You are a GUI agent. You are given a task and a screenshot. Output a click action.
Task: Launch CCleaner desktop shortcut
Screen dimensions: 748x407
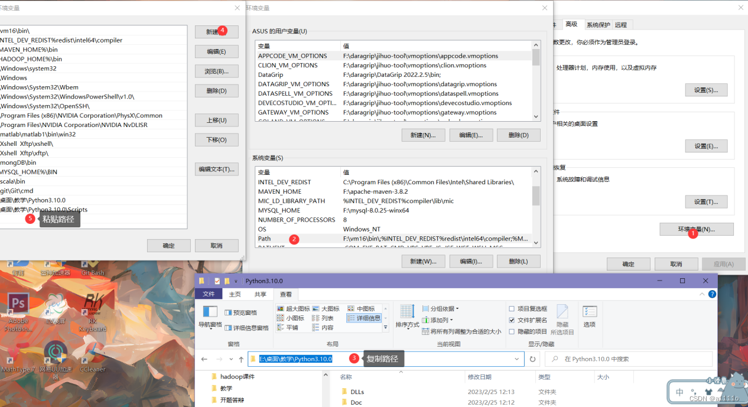click(x=93, y=357)
